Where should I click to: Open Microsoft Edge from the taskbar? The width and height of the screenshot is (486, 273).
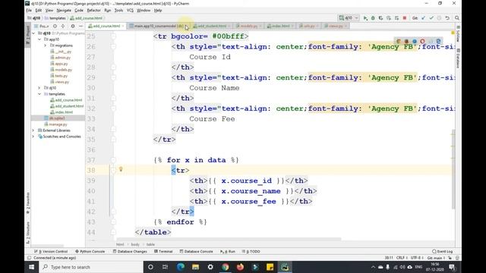[x=181, y=267]
